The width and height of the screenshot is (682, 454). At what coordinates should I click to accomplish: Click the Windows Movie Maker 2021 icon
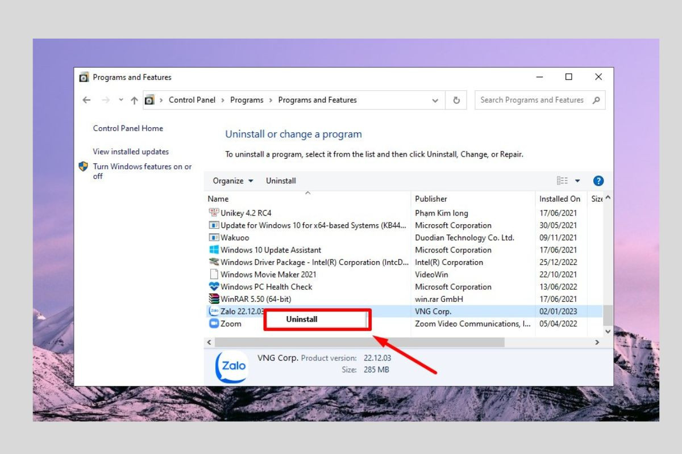214,275
